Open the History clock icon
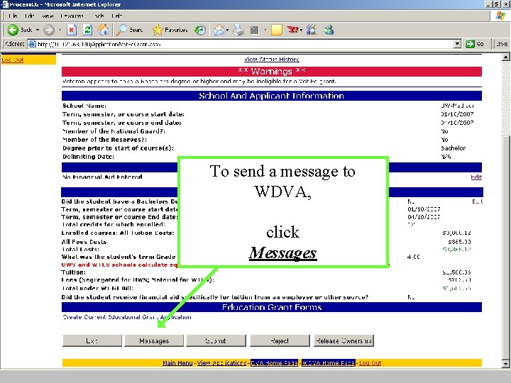 [200, 30]
